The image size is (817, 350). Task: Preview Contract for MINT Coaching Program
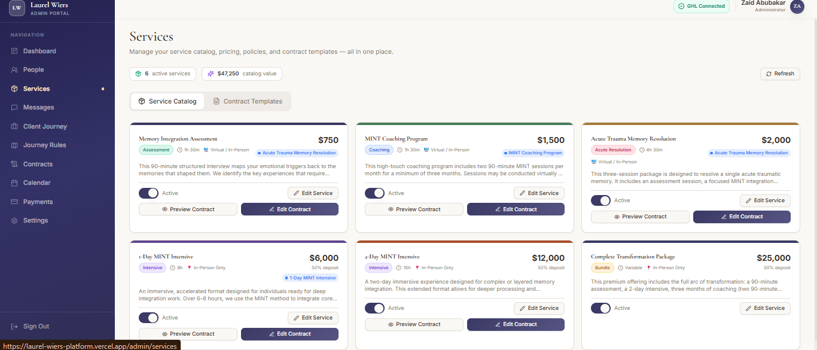point(414,209)
